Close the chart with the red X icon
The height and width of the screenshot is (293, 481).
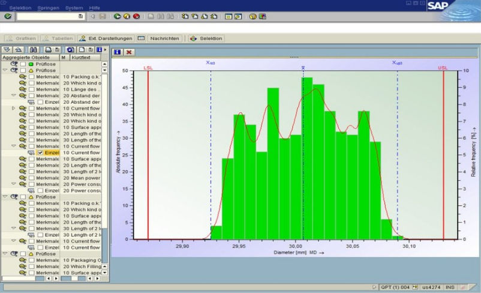[x=129, y=52]
